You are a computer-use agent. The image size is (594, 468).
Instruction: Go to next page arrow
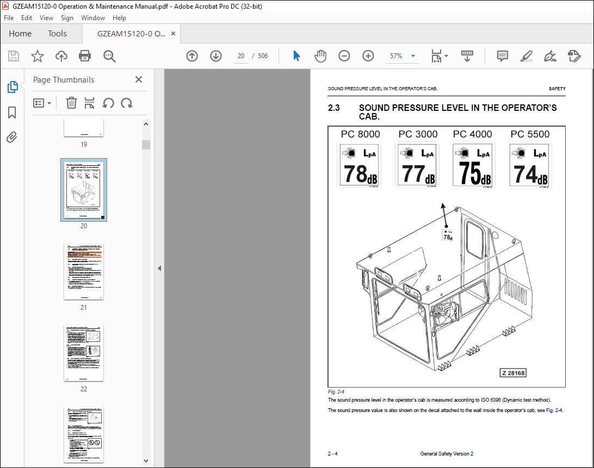click(216, 56)
